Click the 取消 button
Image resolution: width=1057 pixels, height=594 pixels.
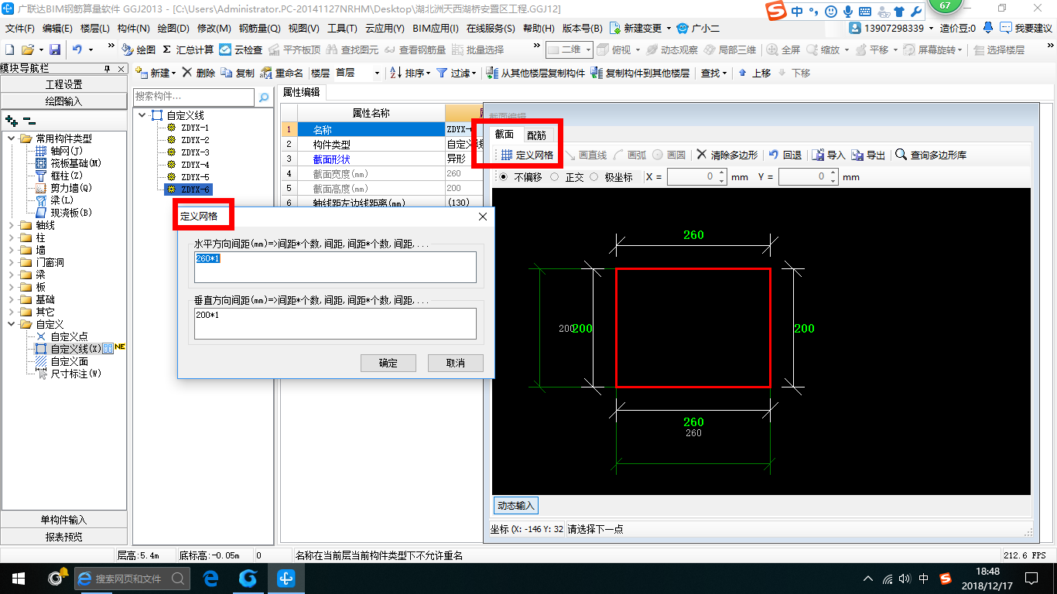(x=456, y=363)
